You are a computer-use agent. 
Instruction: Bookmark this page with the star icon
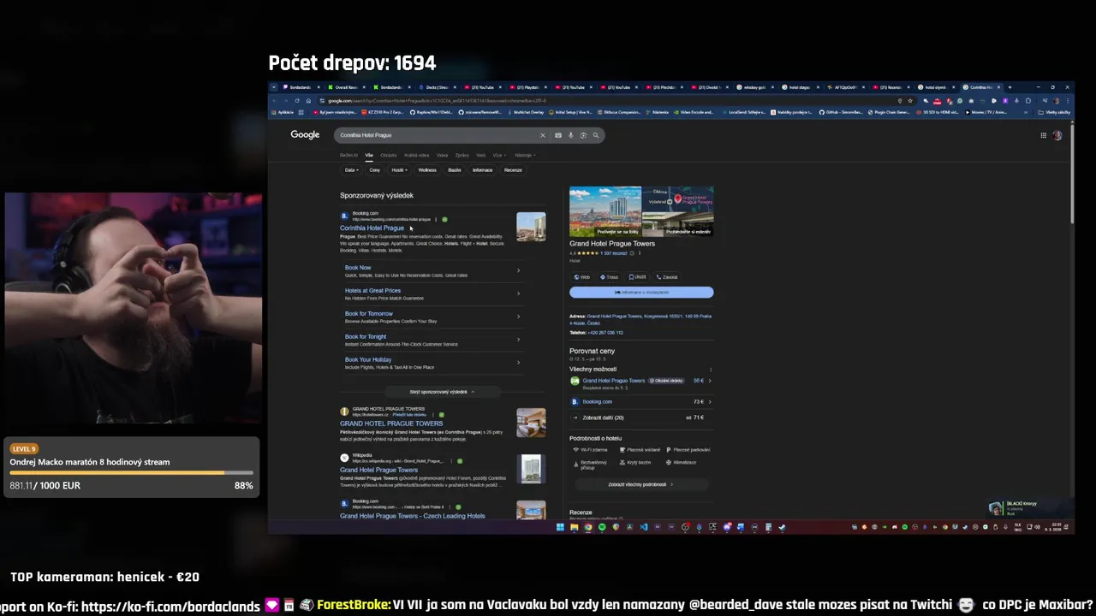(909, 101)
